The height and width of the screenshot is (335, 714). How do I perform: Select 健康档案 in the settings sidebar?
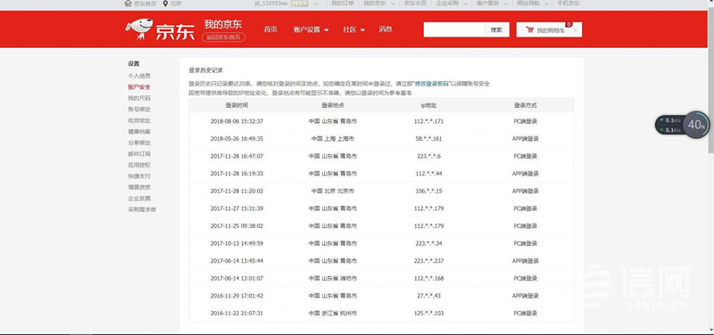[x=139, y=131]
